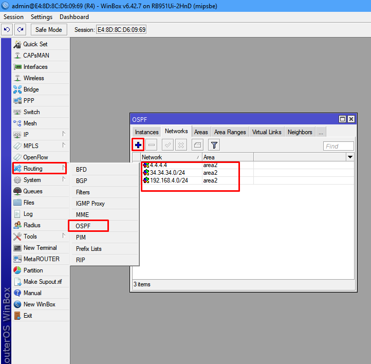The width and height of the screenshot is (371, 364).
Task: Show more OSPF tabs via the ellipsis tab
Action: [x=321, y=132]
